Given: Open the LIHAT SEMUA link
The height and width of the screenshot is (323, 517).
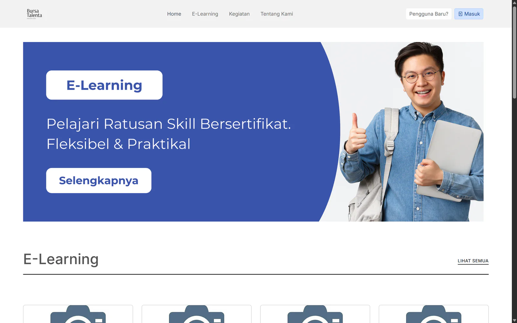Looking at the screenshot, I should (x=473, y=261).
